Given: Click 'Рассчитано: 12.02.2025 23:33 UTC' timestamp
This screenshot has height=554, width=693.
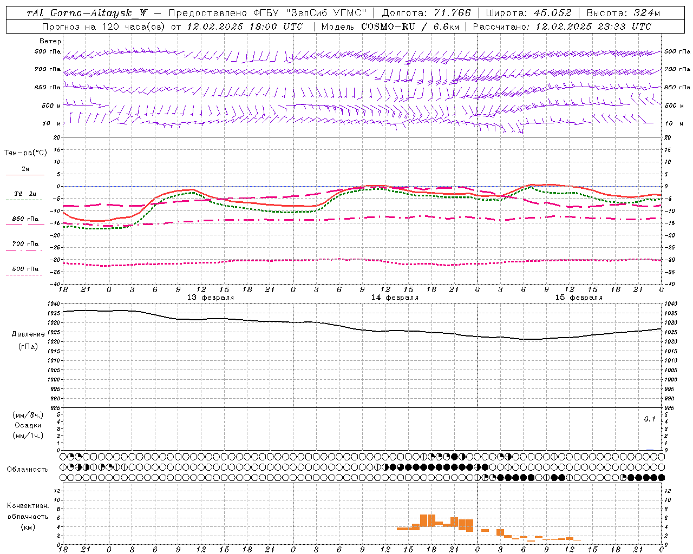Looking at the screenshot, I should (562, 27).
